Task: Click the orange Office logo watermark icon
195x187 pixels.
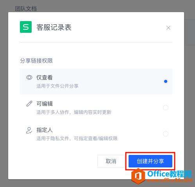Action: point(138,176)
